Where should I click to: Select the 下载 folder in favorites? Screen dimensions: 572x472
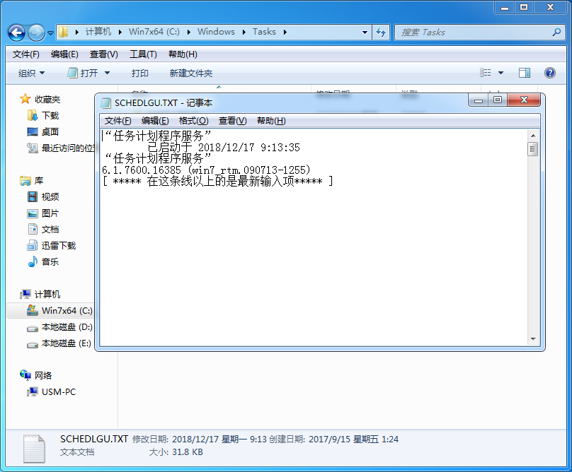[50, 115]
